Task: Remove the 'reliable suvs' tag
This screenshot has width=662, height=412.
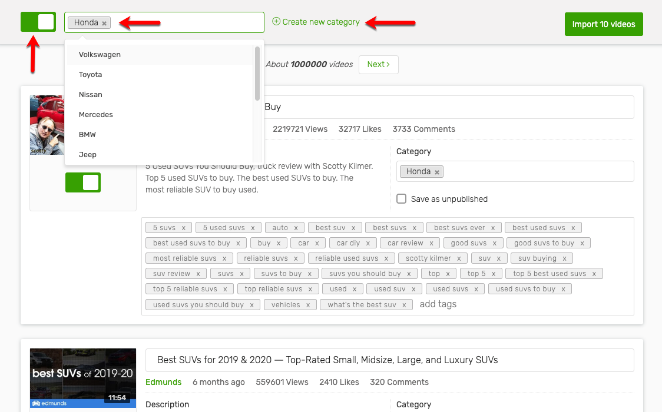Action: [296, 258]
